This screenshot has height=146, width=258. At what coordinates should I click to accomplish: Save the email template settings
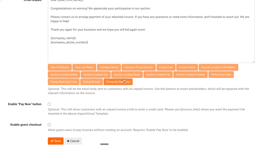tap(55, 141)
